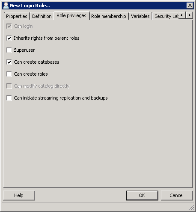Switch to the Properties tab
The image size is (196, 212).
pos(17,16)
